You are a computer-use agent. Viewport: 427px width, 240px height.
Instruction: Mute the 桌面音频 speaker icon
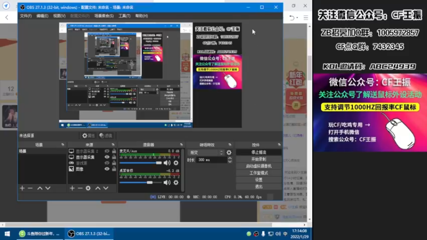coord(167,182)
